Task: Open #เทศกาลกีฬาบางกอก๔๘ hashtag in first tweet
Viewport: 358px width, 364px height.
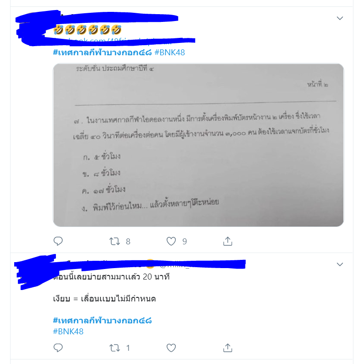Action: tap(102, 53)
